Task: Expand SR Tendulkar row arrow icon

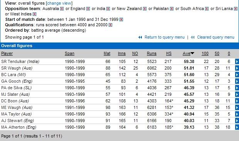Action: point(237,61)
